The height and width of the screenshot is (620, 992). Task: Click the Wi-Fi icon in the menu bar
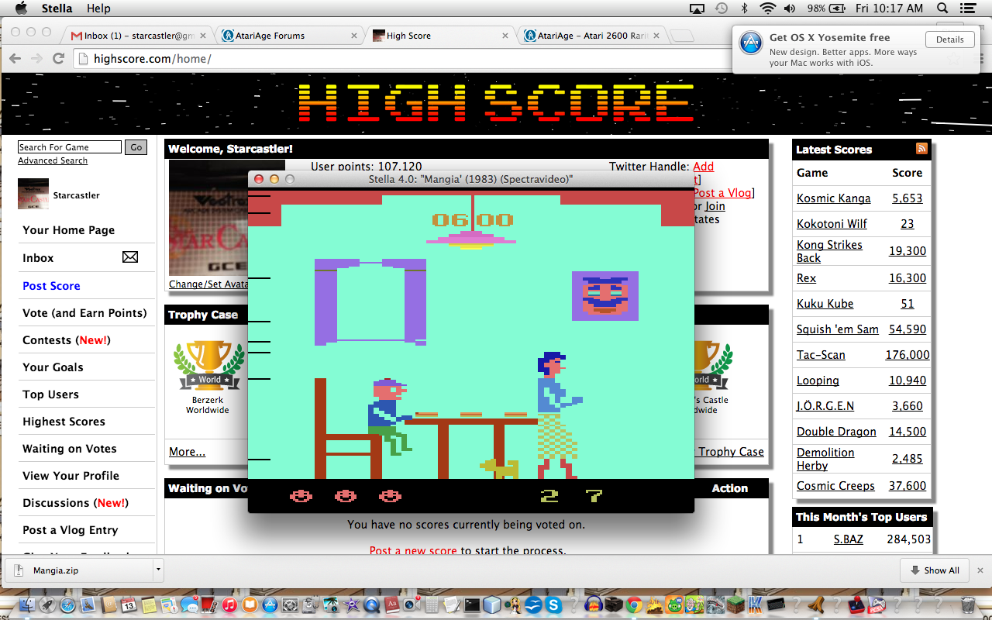[x=767, y=9]
